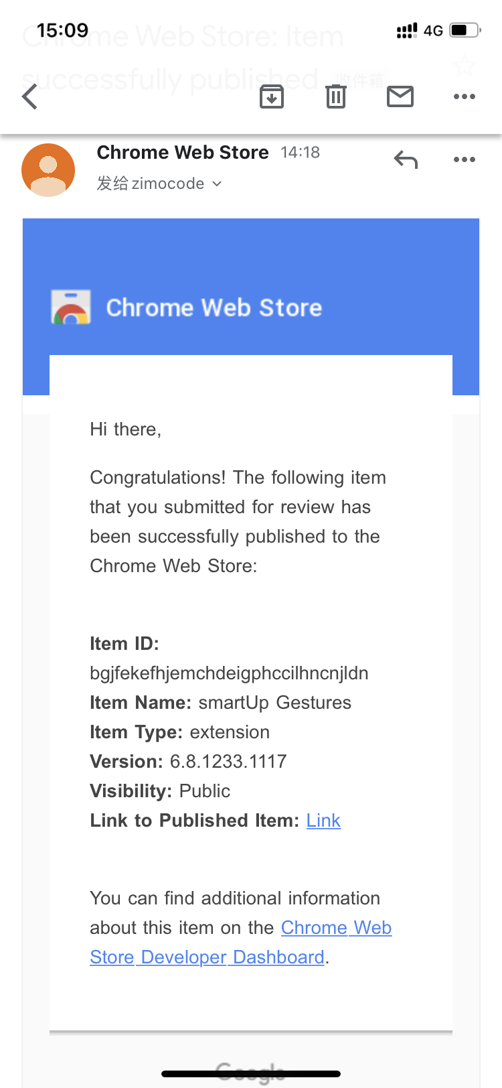
Task: Tap the timestamp 14:18 on the message
Action: [301, 152]
